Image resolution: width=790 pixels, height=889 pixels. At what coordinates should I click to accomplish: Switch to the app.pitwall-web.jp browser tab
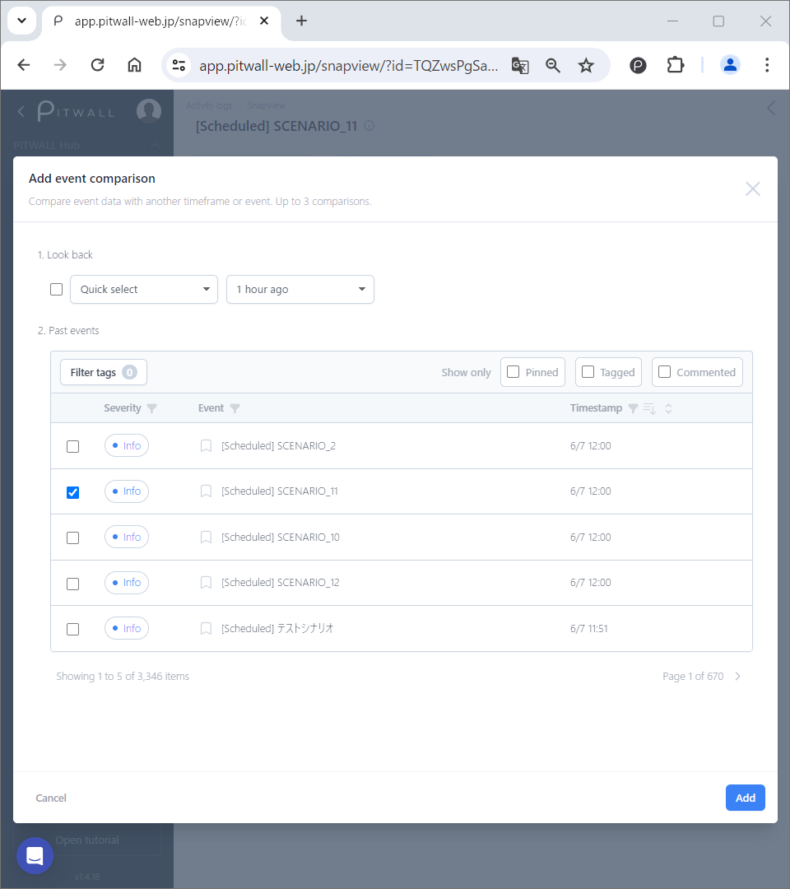[x=156, y=21]
